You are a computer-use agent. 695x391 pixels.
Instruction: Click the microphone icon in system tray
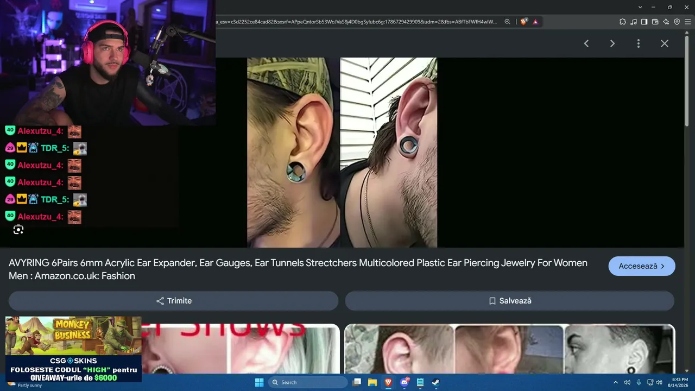(x=639, y=382)
